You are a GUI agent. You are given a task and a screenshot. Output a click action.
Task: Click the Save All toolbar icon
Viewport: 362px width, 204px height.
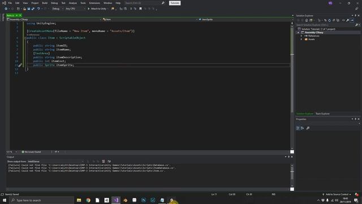point(33,9)
